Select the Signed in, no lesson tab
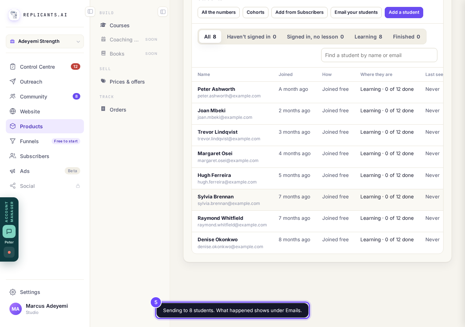Image resolution: width=465 pixels, height=327 pixels. tap(315, 37)
